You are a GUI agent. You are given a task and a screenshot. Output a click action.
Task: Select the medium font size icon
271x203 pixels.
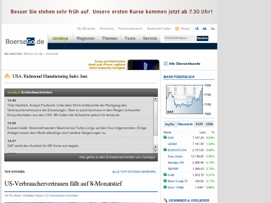pos(204,29)
